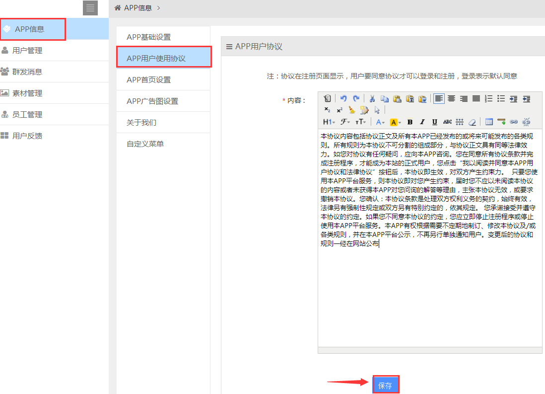
Task: Click the line height icon
Action: [x=460, y=122]
